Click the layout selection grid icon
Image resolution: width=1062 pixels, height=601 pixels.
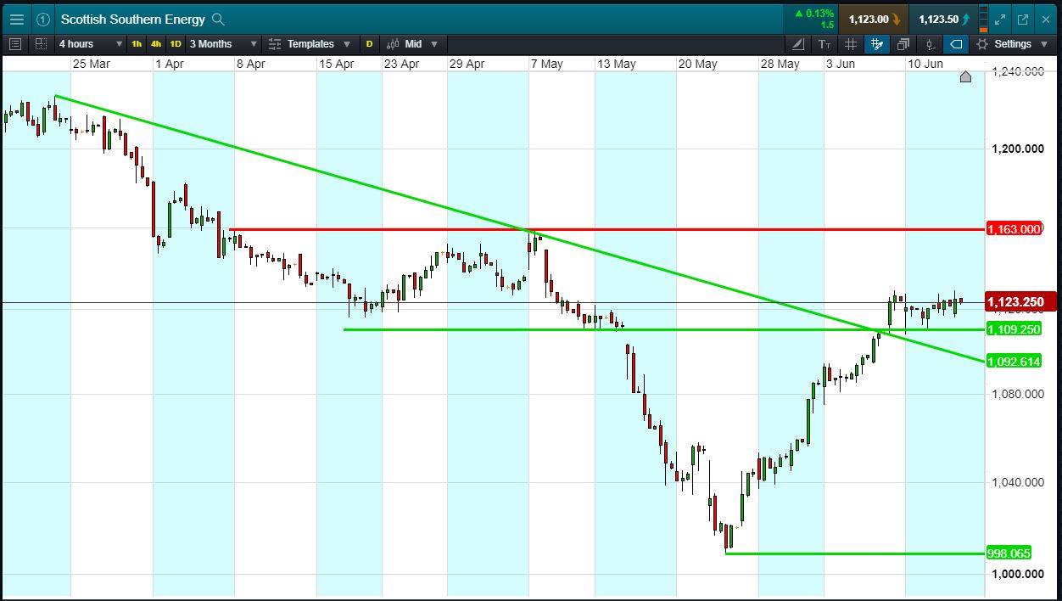coord(42,44)
